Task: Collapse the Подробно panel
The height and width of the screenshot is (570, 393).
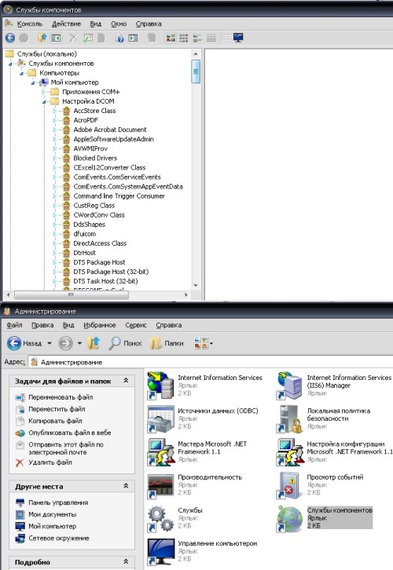Action: (x=126, y=561)
